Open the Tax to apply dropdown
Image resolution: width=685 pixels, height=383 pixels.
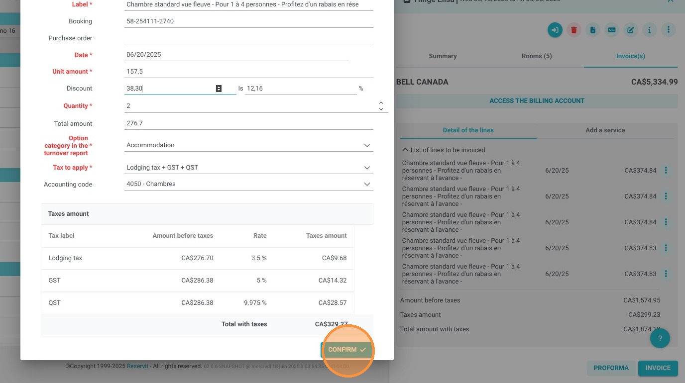[x=249, y=168]
